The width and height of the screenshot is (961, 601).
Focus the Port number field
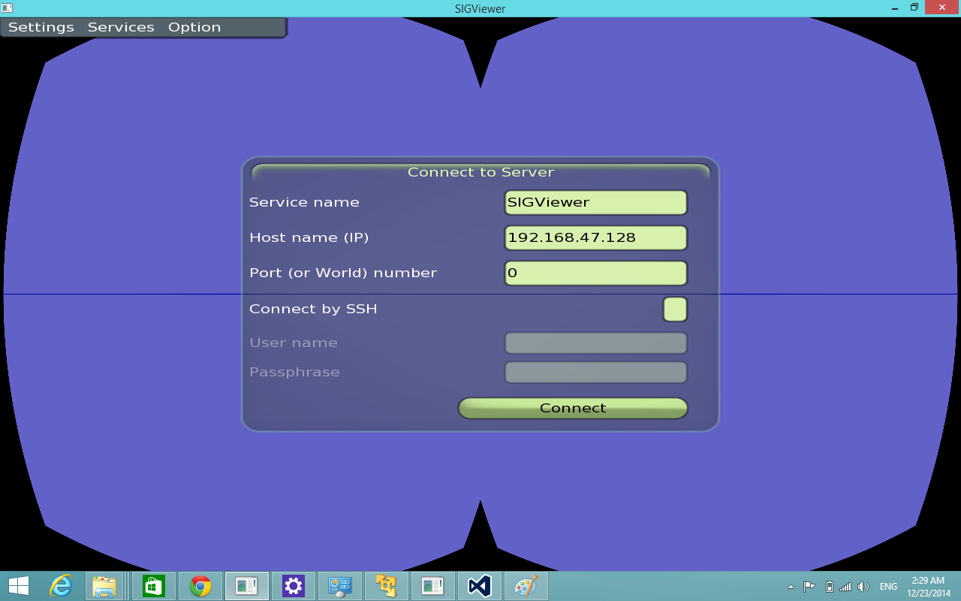[595, 273]
